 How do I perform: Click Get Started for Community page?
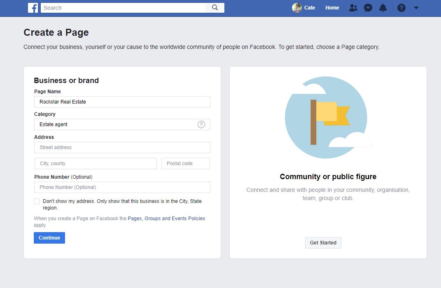coord(323,243)
